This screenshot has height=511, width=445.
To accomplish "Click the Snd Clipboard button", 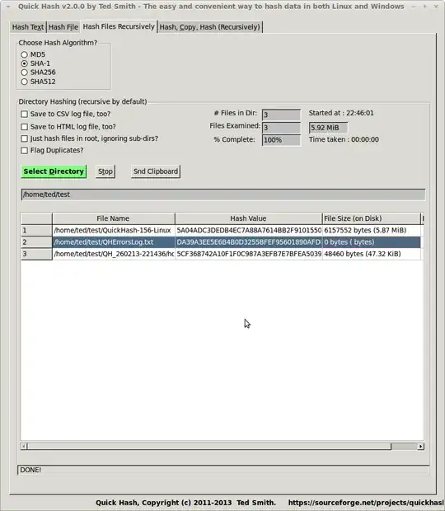I will 156,171.
